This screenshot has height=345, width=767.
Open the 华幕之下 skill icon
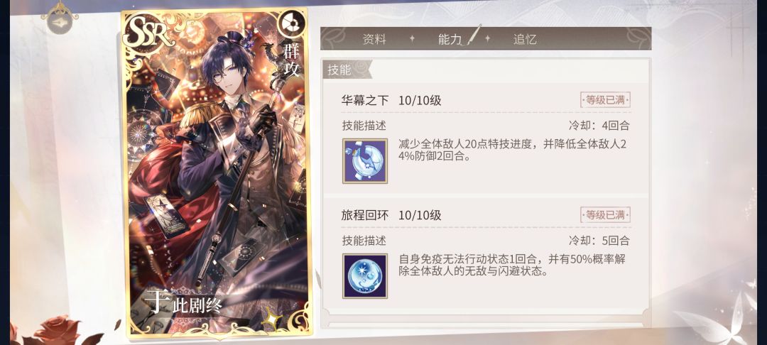click(x=365, y=160)
